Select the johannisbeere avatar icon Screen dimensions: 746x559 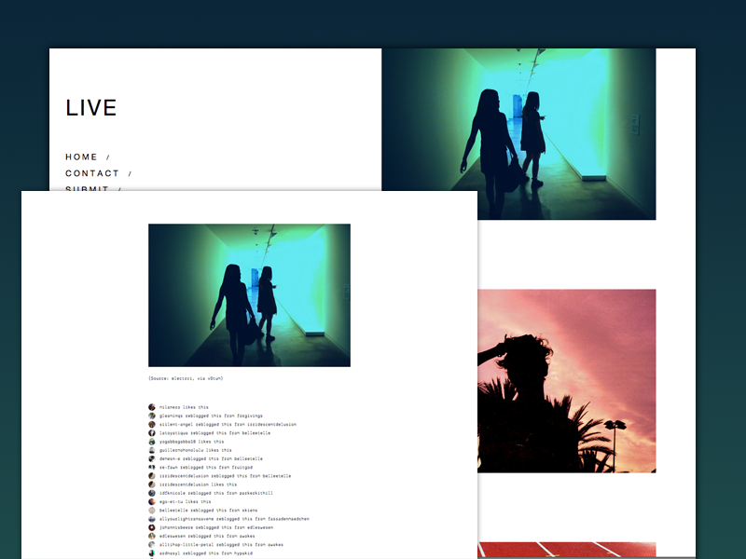[x=152, y=527]
